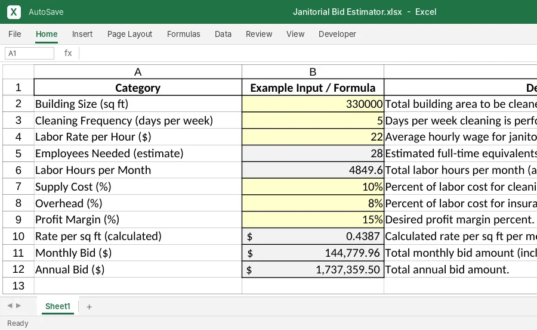537x330 pixels.
Task: Select the Example Input / Formula header cell
Action: pyautogui.click(x=313, y=88)
